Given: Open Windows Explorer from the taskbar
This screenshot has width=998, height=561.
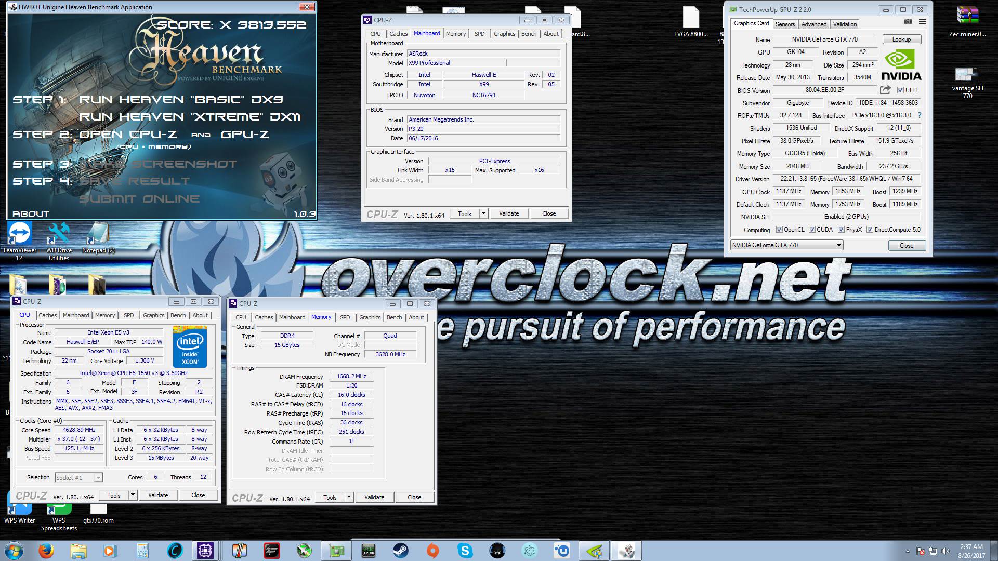Looking at the screenshot, I should [x=78, y=551].
